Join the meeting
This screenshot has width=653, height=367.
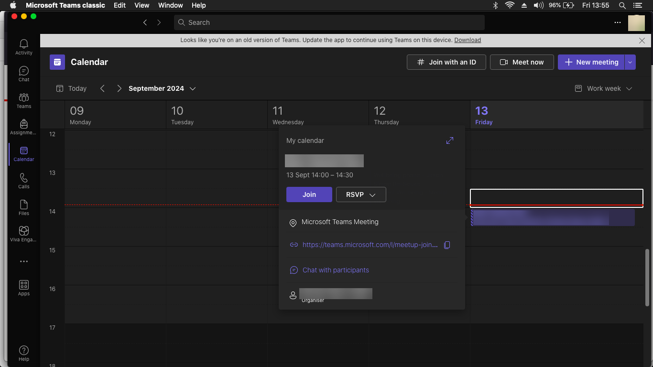click(309, 194)
